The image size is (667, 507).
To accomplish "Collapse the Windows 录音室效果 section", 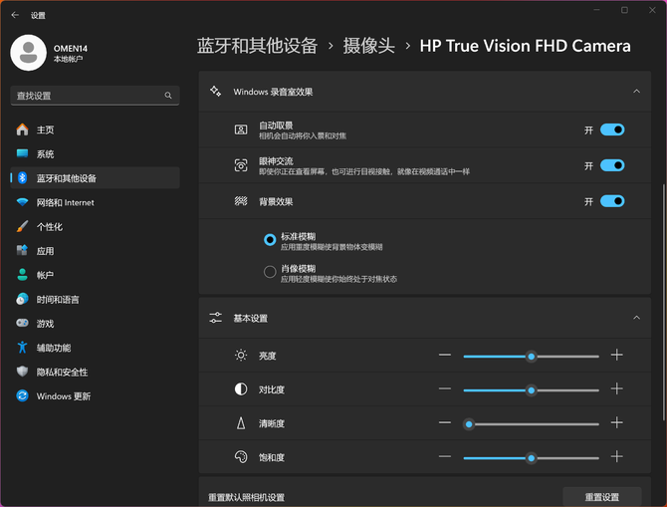I will [636, 91].
